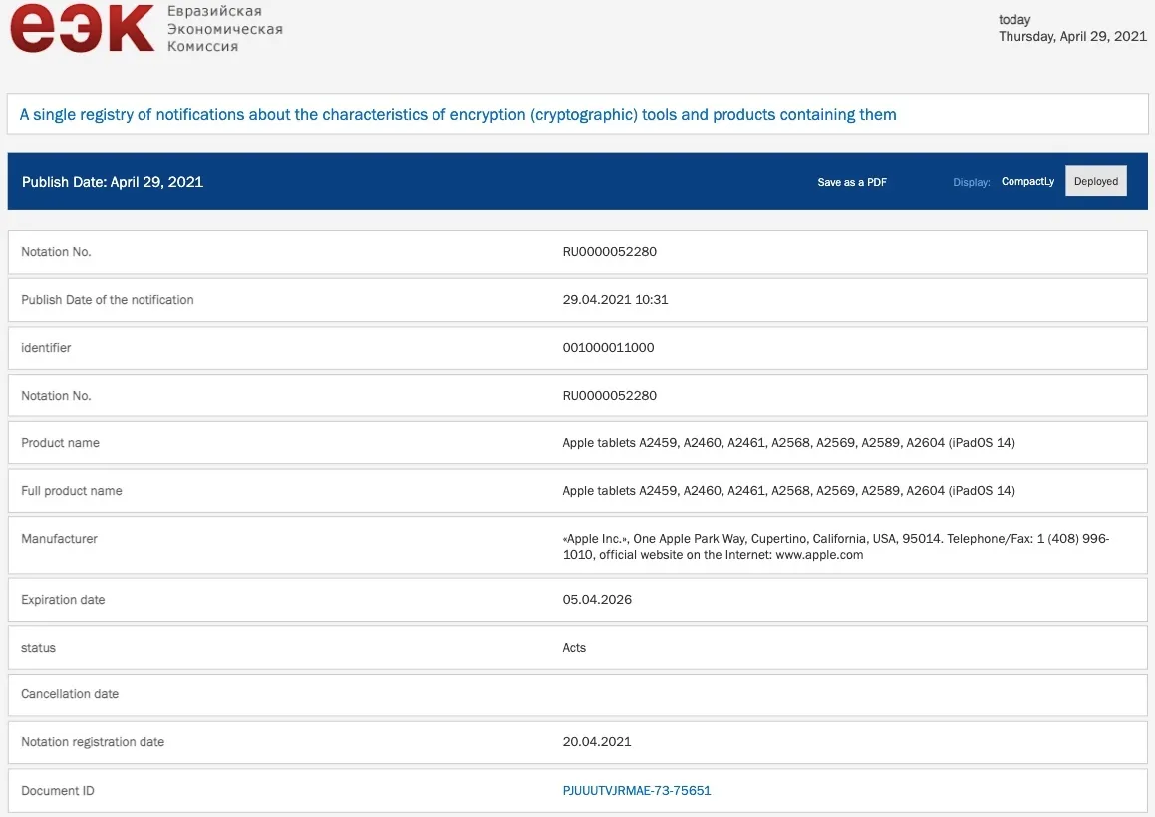Click the 'Manufacturer' row label

59,539
